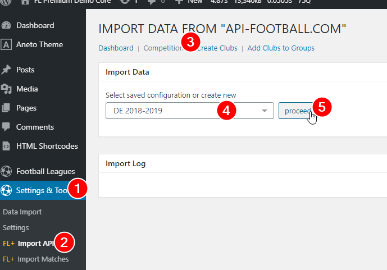Image resolution: width=387 pixels, height=270 pixels.
Task: Click the dropdown arrow of configuration select
Action: [265, 111]
